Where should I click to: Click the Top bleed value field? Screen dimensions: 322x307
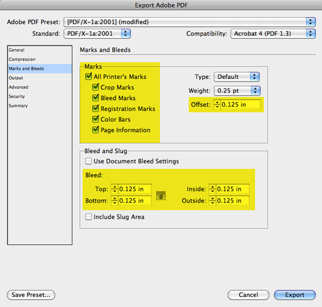tap(135, 189)
